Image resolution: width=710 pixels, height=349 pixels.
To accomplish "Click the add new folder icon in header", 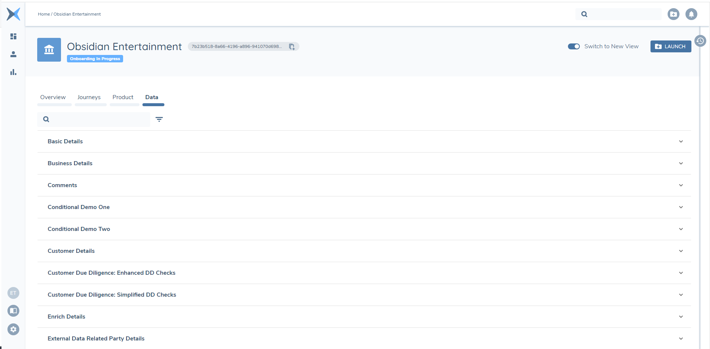I will pos(673,14).
